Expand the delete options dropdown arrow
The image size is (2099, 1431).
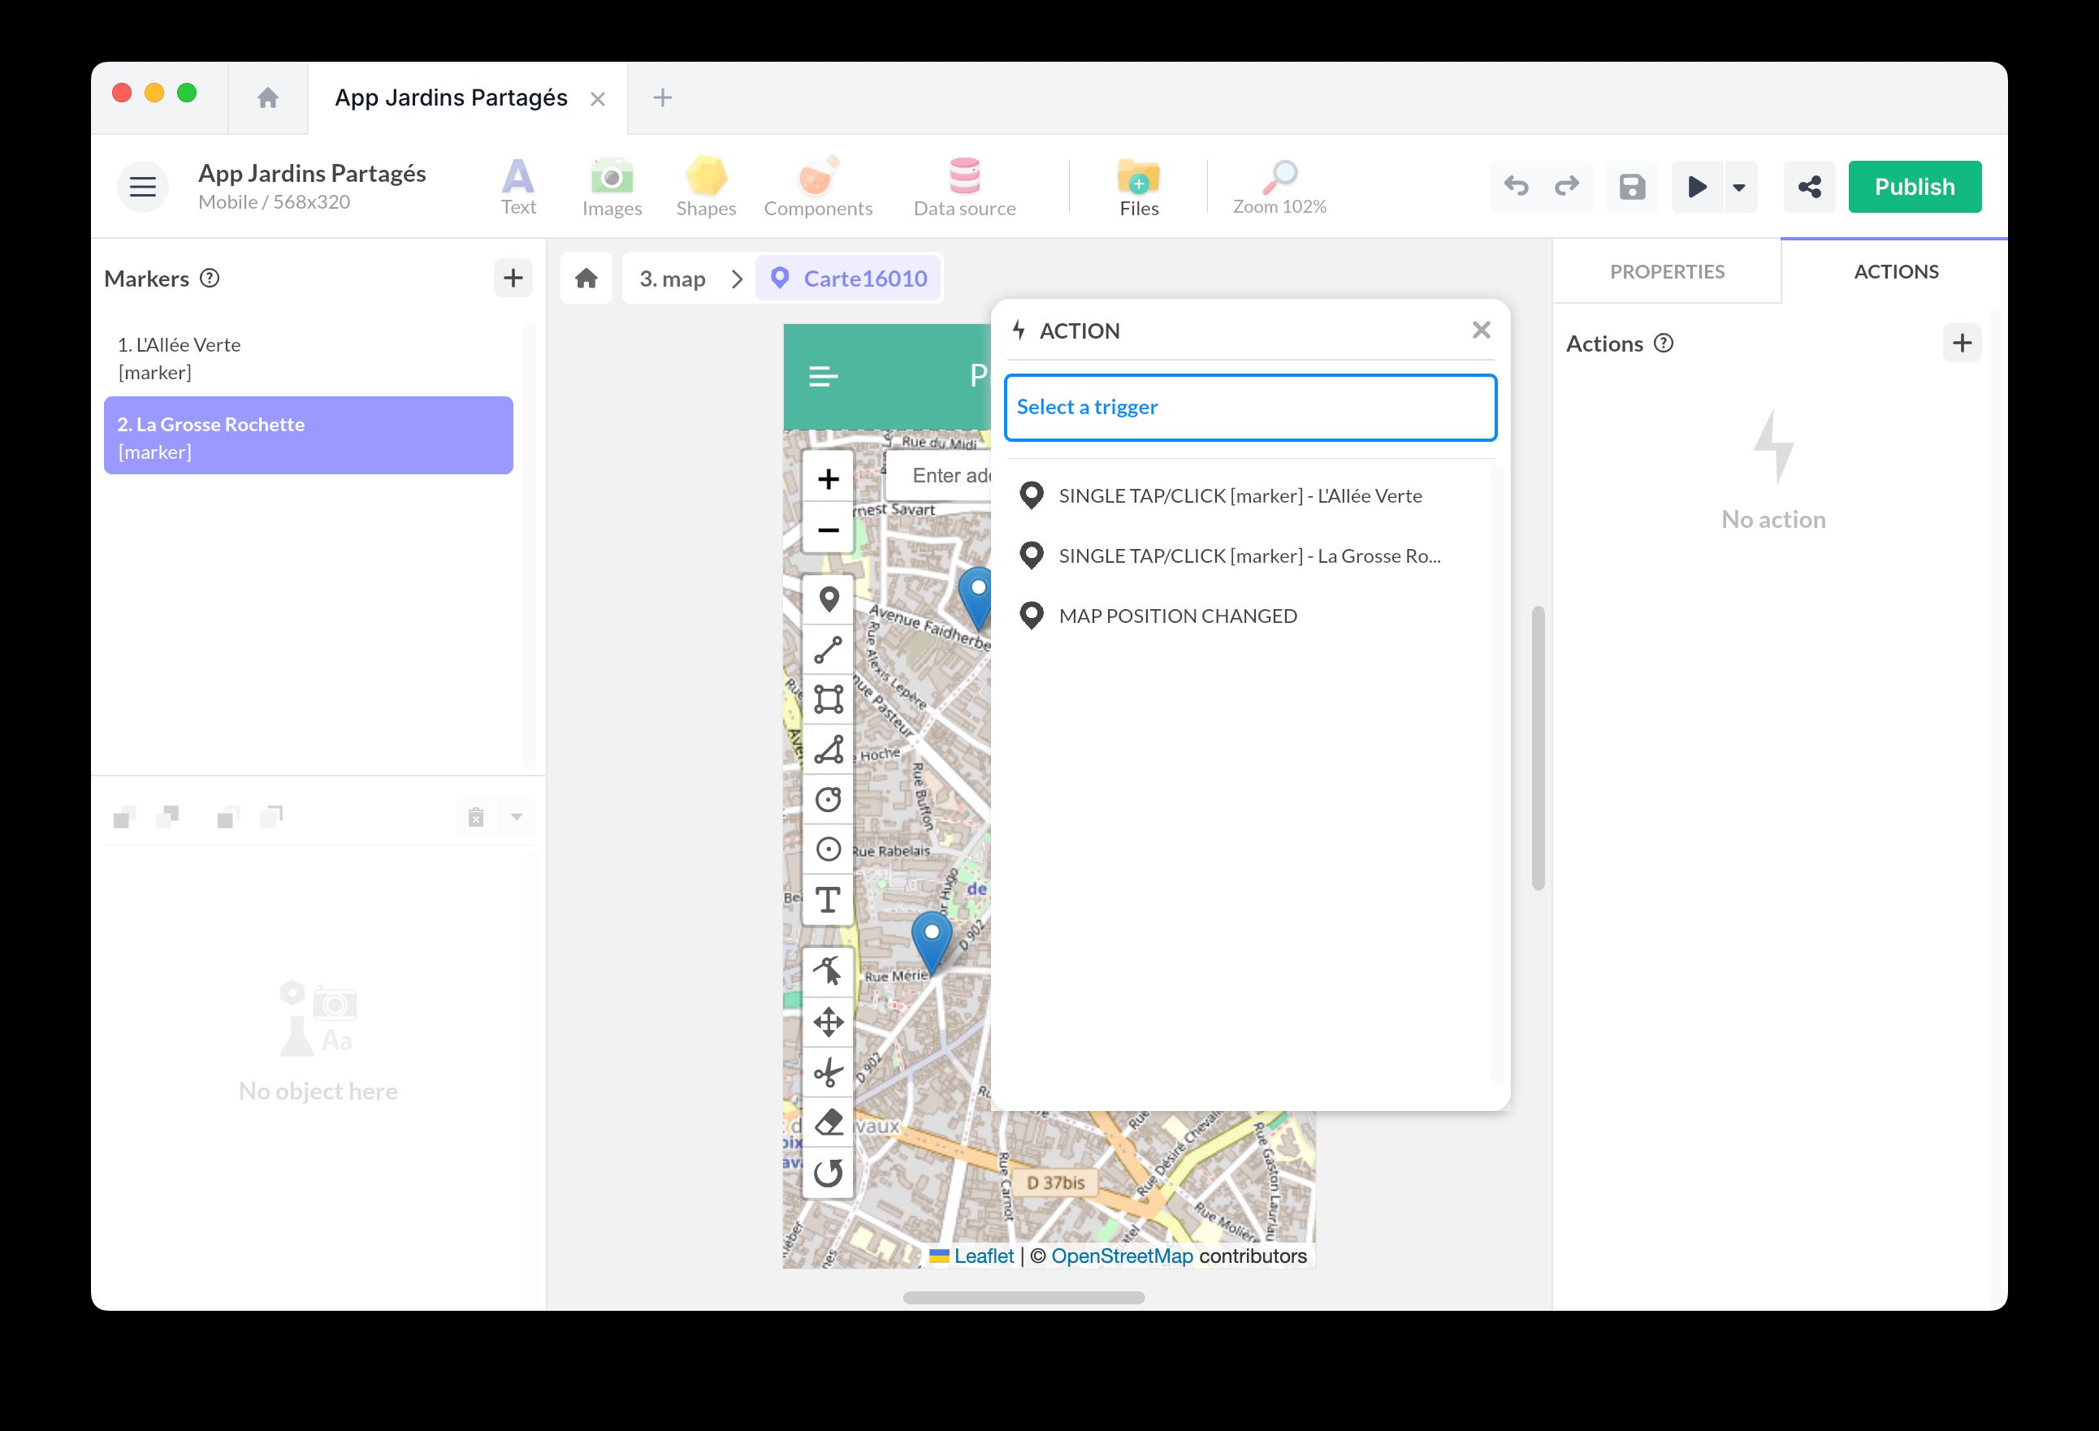[517, 817]
